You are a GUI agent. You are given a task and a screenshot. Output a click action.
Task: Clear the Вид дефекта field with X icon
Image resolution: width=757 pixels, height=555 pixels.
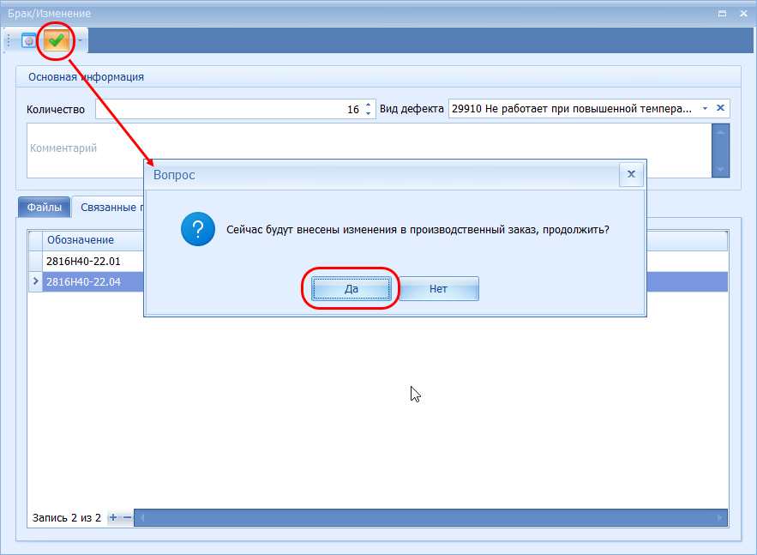[720, 108]
